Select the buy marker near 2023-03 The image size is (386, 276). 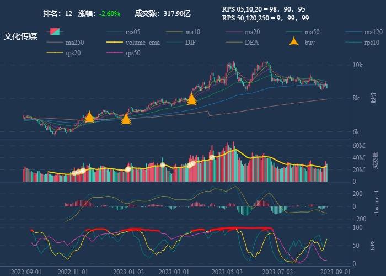coord(191,99)
